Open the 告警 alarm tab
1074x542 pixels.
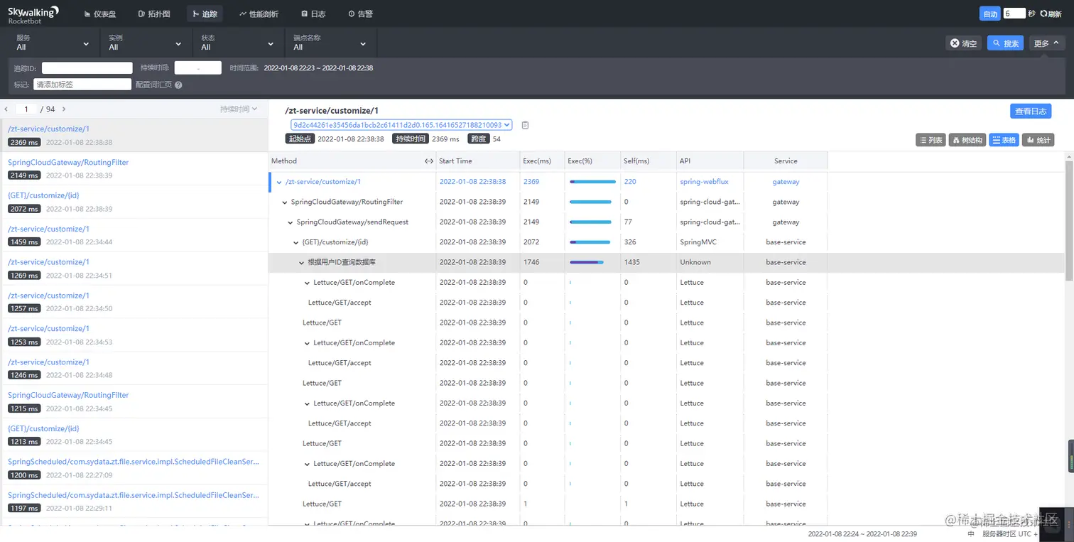point(360,13)
